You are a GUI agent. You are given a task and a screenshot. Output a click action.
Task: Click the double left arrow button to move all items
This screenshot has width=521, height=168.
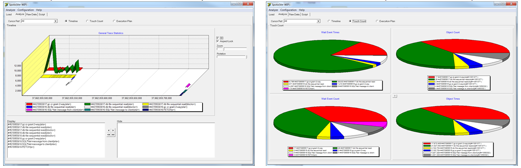tap(109, 134)
